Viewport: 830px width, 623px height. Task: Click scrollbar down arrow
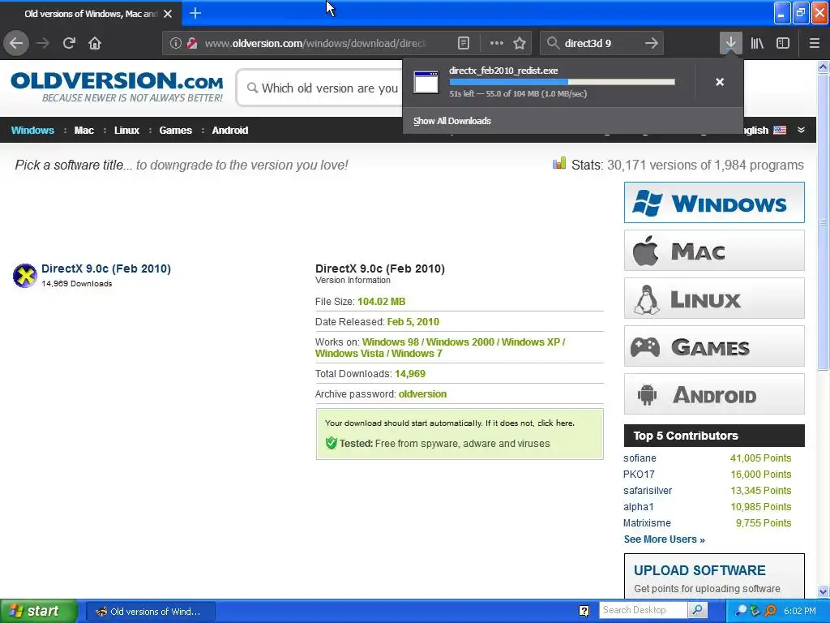823,591
